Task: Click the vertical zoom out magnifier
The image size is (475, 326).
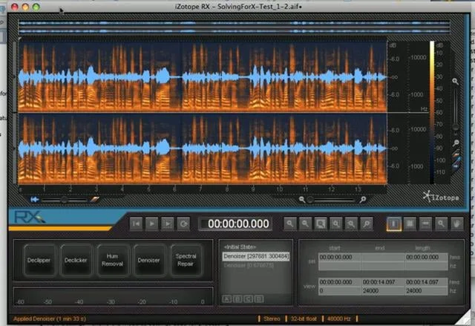Action: (456, 143)
